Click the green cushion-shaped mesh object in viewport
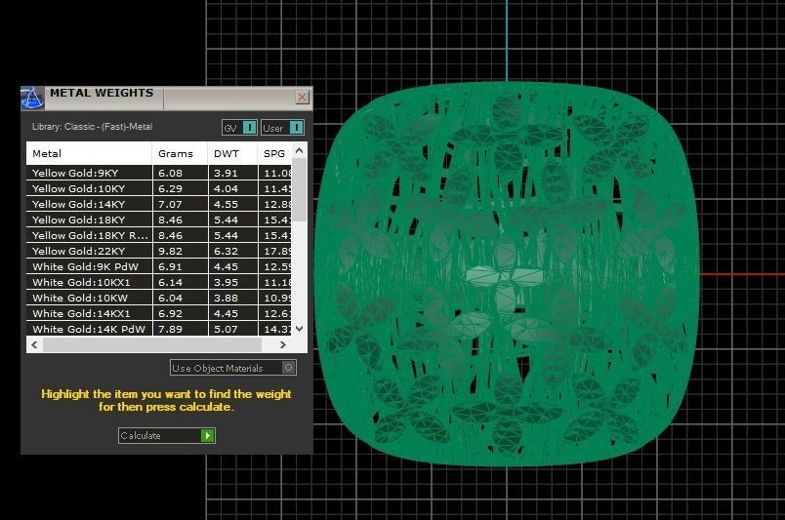The image size is (785, 520). [x=507, y=274]
